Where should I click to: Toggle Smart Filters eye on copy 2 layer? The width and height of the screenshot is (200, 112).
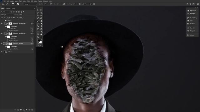point(6,26)
